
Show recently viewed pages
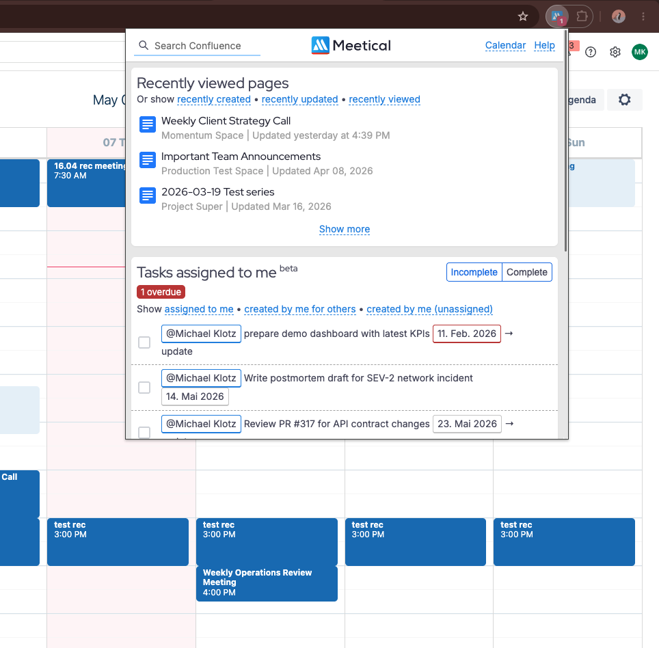tap(384, 100)
